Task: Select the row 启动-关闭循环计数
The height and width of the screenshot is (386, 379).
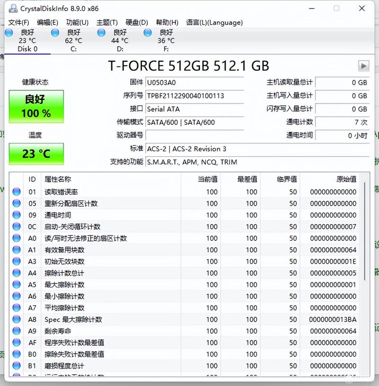Action: pyautogui.click(x=184, y=226)
